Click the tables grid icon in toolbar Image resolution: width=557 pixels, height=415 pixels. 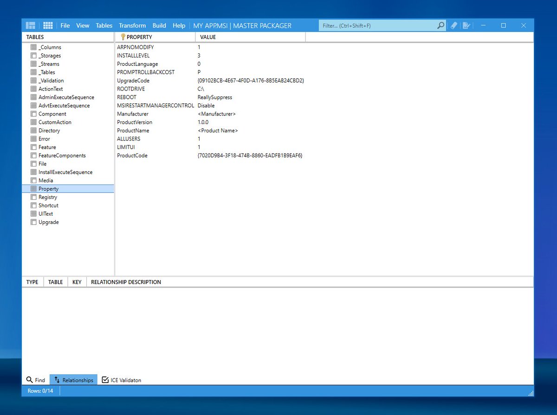(x=48, y=25)
